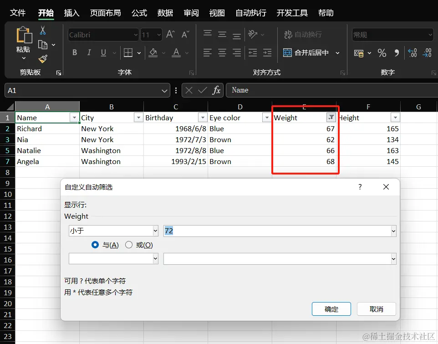
Task: Apply the comma style
Action: point(397,53)
